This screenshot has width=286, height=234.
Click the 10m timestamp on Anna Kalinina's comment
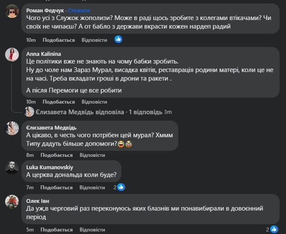point(31,102)
